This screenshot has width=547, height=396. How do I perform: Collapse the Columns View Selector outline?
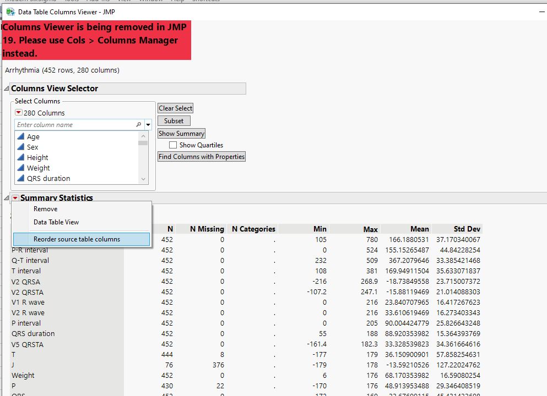coord(6,89)
